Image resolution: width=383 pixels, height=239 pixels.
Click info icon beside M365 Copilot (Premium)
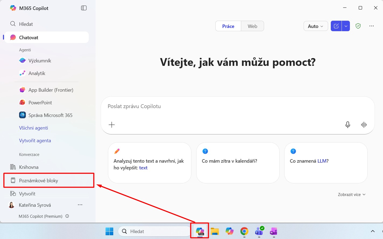point(67,216)
